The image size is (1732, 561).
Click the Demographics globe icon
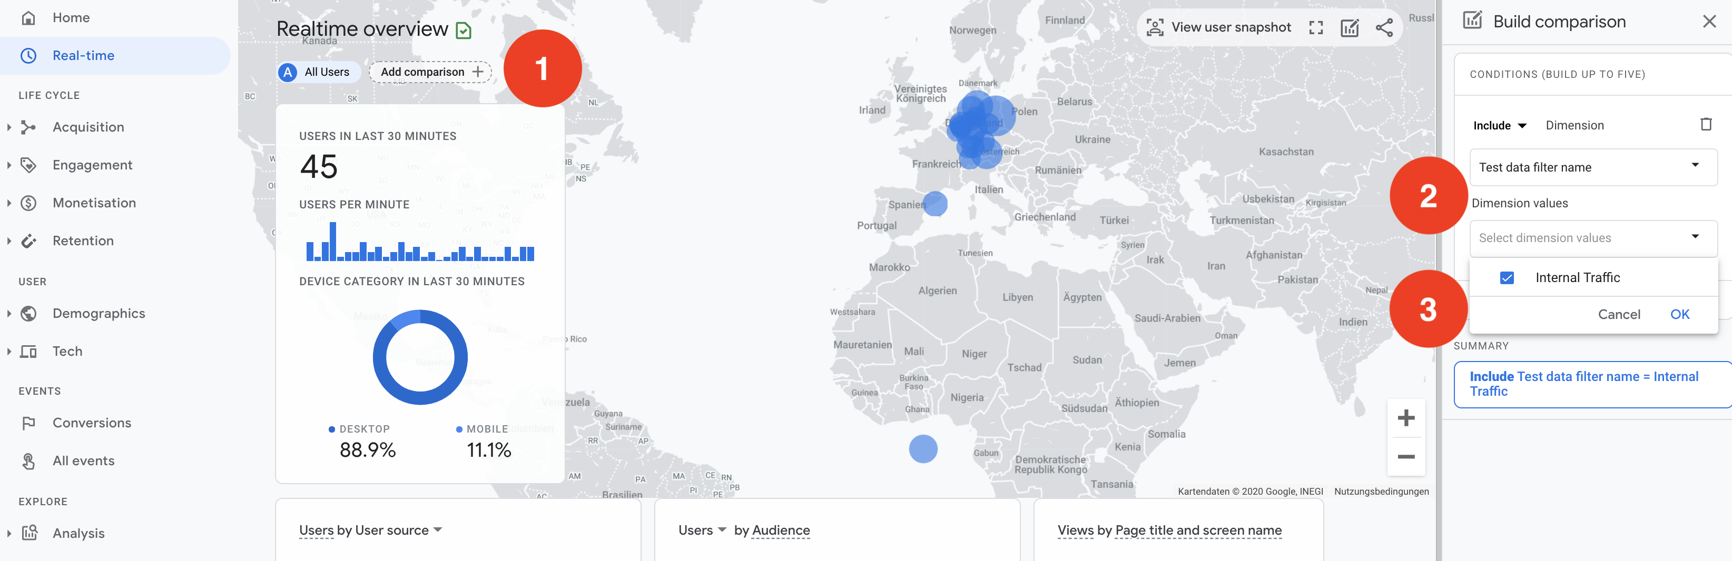click(28, 313)
